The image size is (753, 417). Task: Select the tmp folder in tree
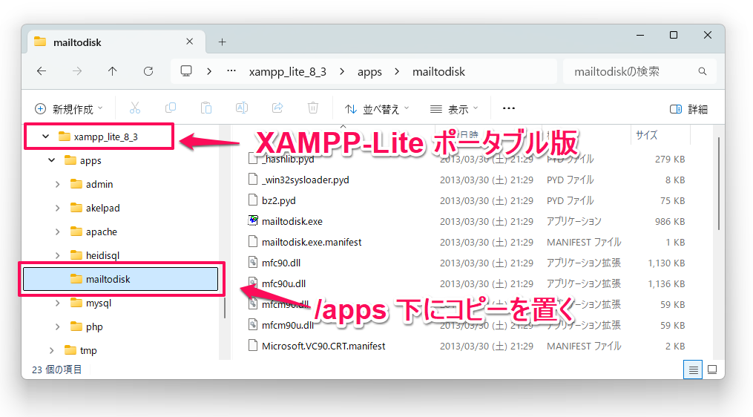88,350
